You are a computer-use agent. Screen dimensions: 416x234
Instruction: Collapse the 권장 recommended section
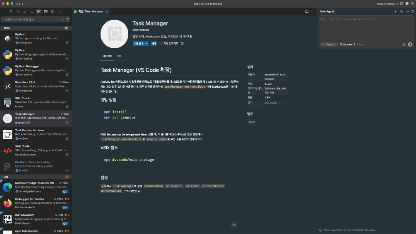pyautogui.click(x=35, y=177)
